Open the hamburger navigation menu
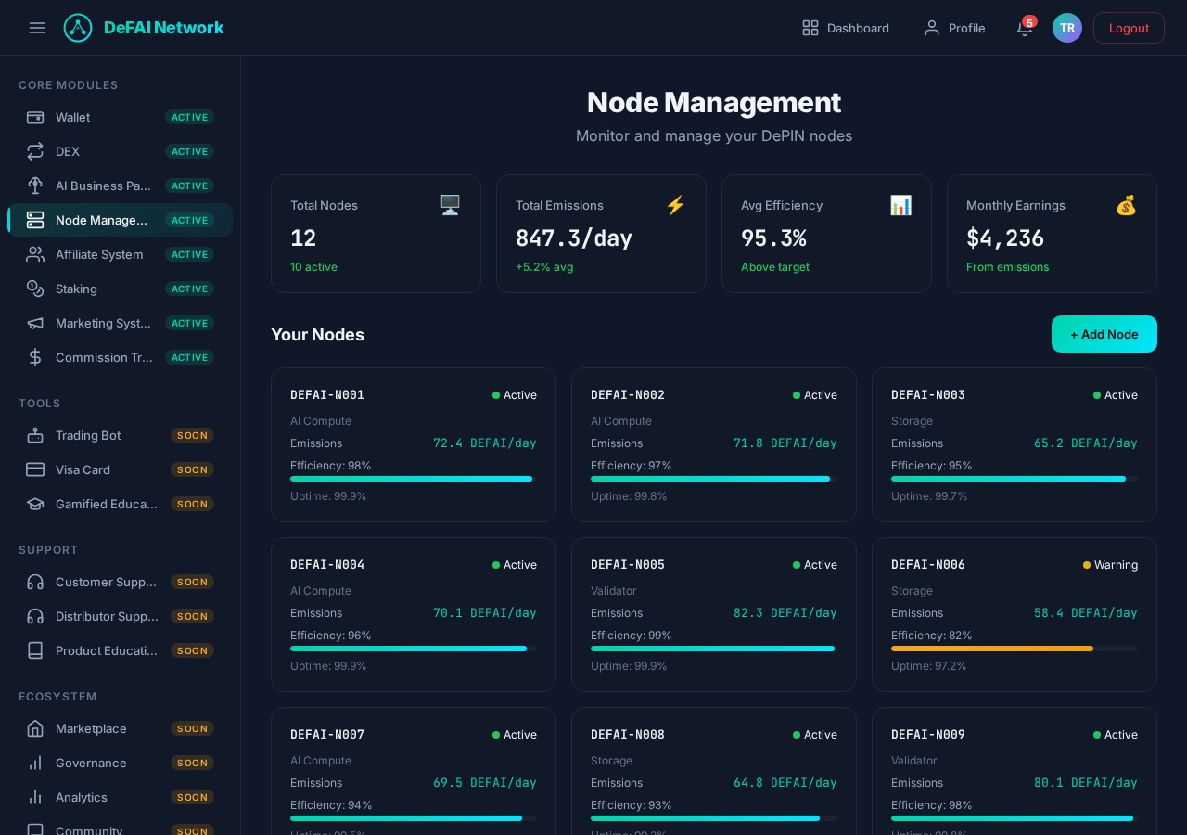Viewport: 1187px width, 835px height. 37,28
